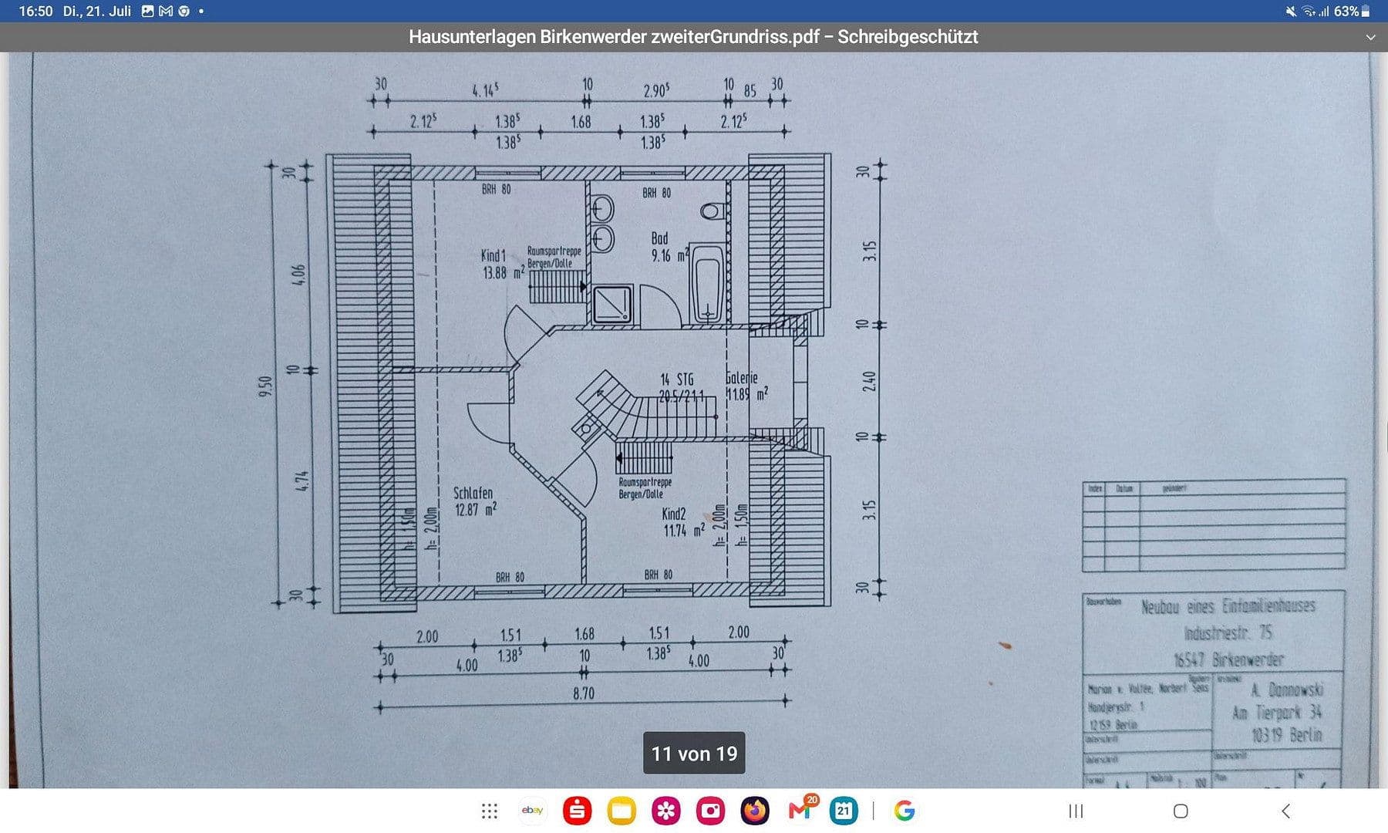The image size is (1388, 833).
Task: Tap the Gmail notification icon in status bar
Action: pos(166,11)
